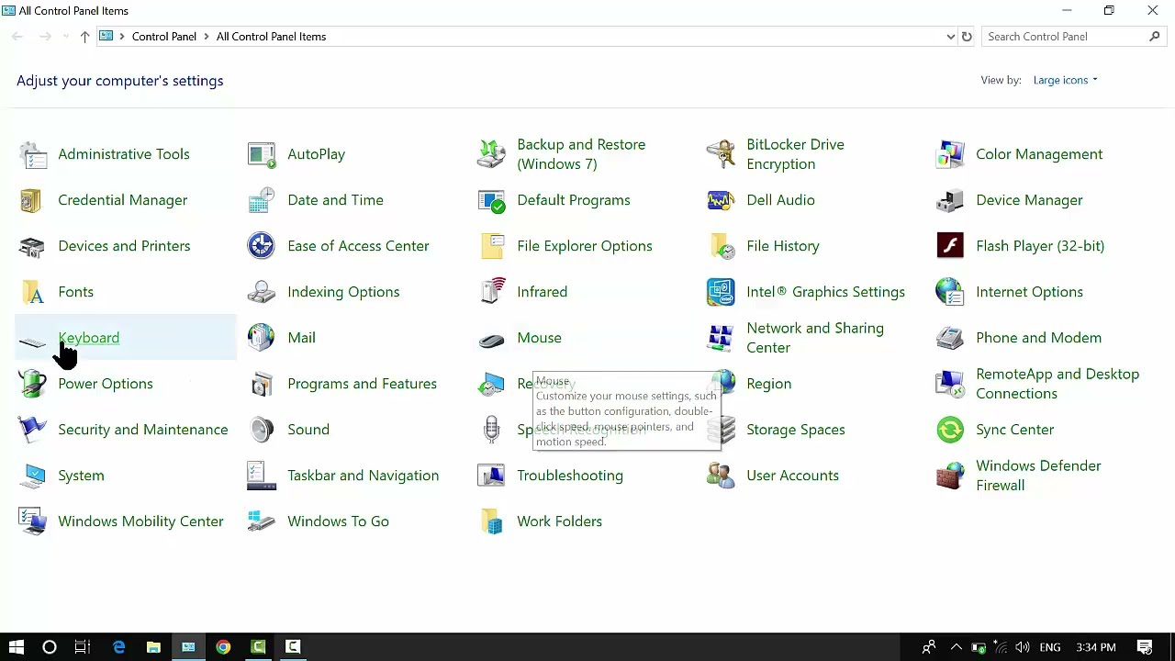
Task: Click the File Explorer Options icon
Action: pyautogui.click(x=491, y=246)
